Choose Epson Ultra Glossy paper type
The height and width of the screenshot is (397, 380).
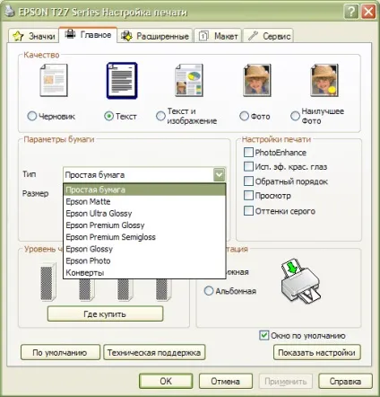(x=144, y=214)
